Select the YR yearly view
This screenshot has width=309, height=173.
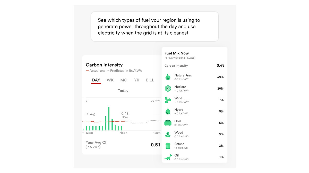[137, 80]
